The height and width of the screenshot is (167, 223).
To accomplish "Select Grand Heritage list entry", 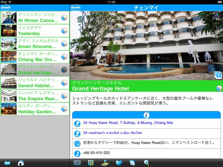I will [x=35, y=70].
